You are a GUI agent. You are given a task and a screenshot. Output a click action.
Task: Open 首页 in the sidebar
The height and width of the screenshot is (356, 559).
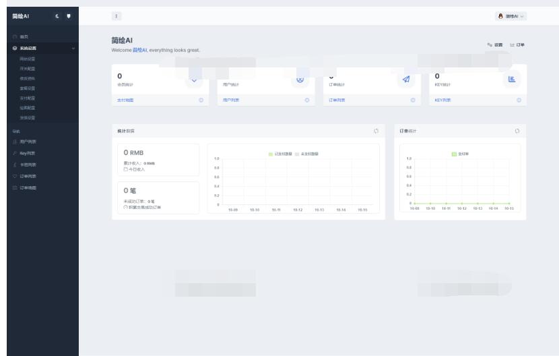[x=24, y=36]
